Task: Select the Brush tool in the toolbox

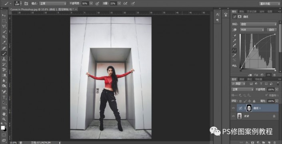Action: tap(4, 54)
